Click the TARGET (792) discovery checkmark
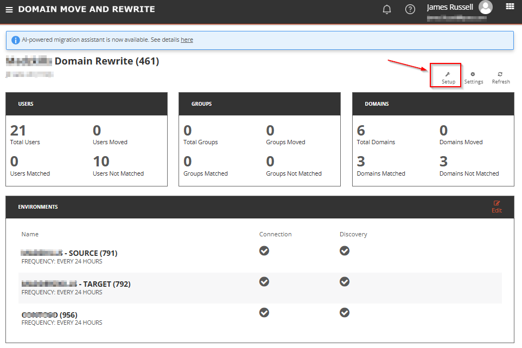Screen dimensions: 522x348 (x=344, y=281)
